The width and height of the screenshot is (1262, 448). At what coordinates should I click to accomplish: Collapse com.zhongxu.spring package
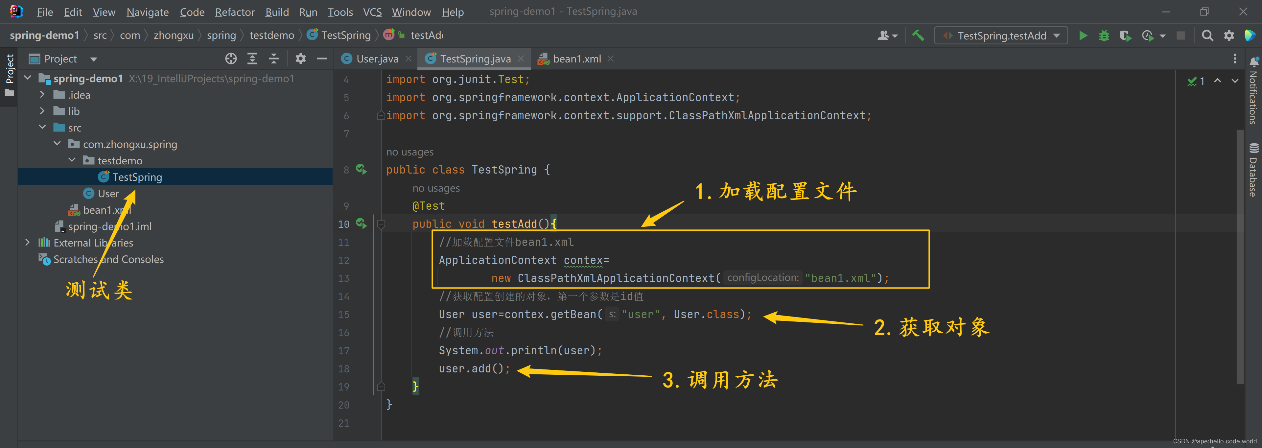(x=57, y=144)
